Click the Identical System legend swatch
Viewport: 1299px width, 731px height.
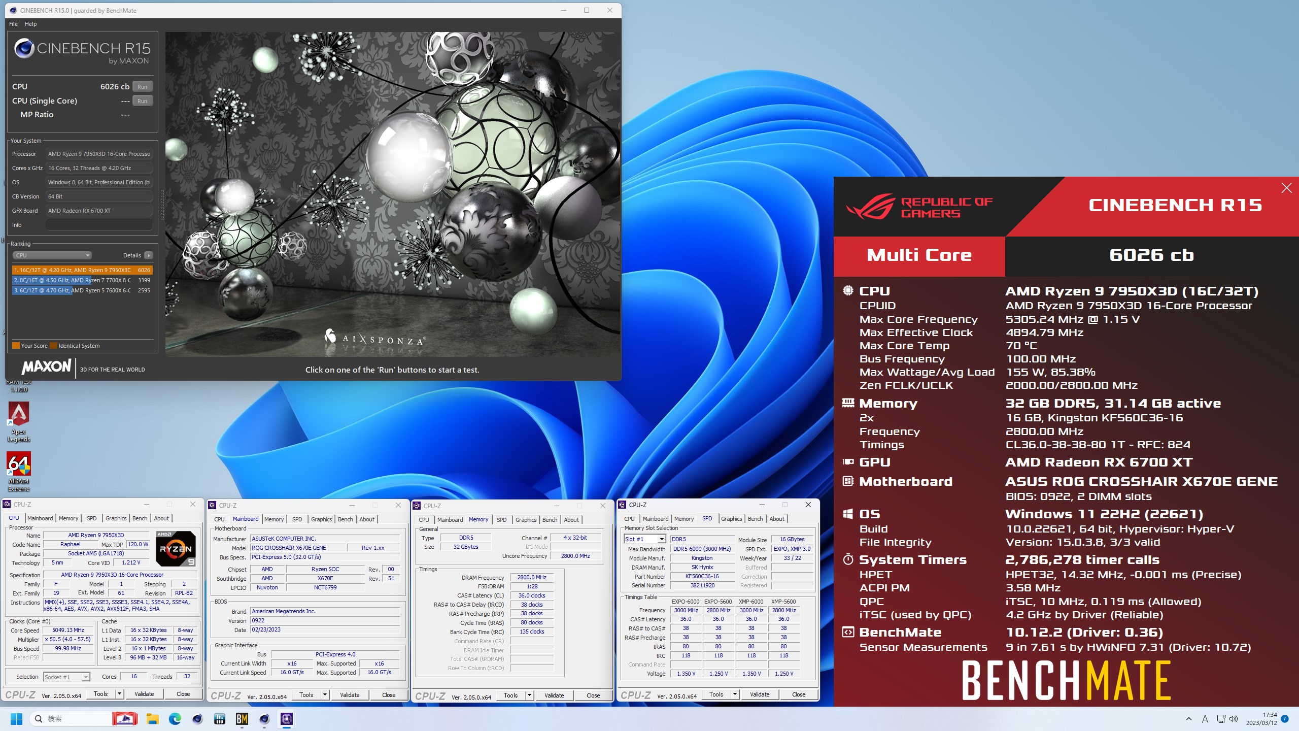coord(53,346)
